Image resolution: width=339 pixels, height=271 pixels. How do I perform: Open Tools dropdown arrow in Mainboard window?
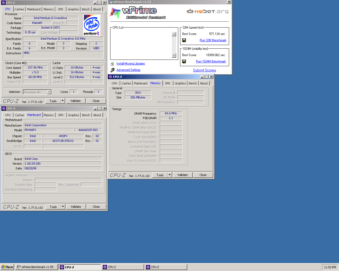click(x=63, y=207)
